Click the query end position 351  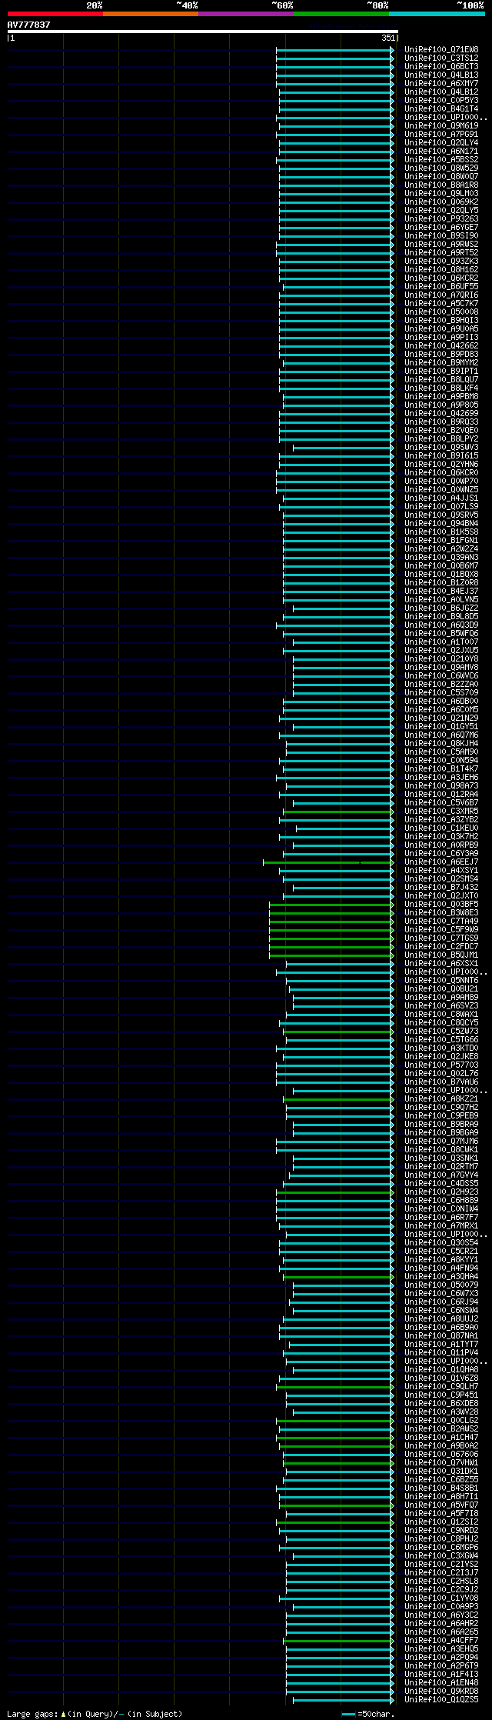click(x=388, y=38)
